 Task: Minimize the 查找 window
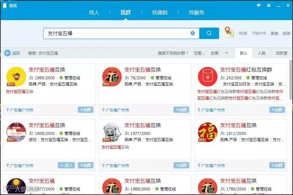[278, 5]
